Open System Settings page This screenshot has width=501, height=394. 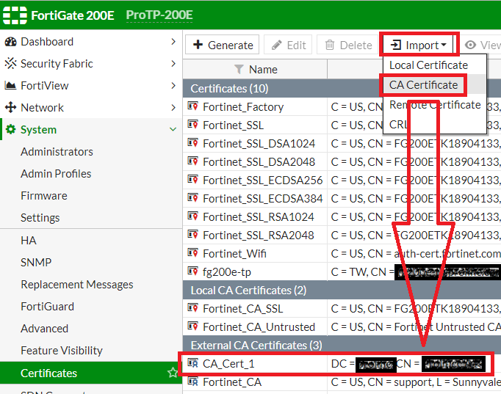(40, 218)
